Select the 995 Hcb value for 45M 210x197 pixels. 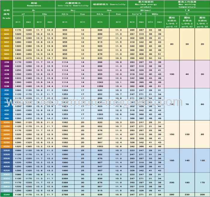(100, 78)
